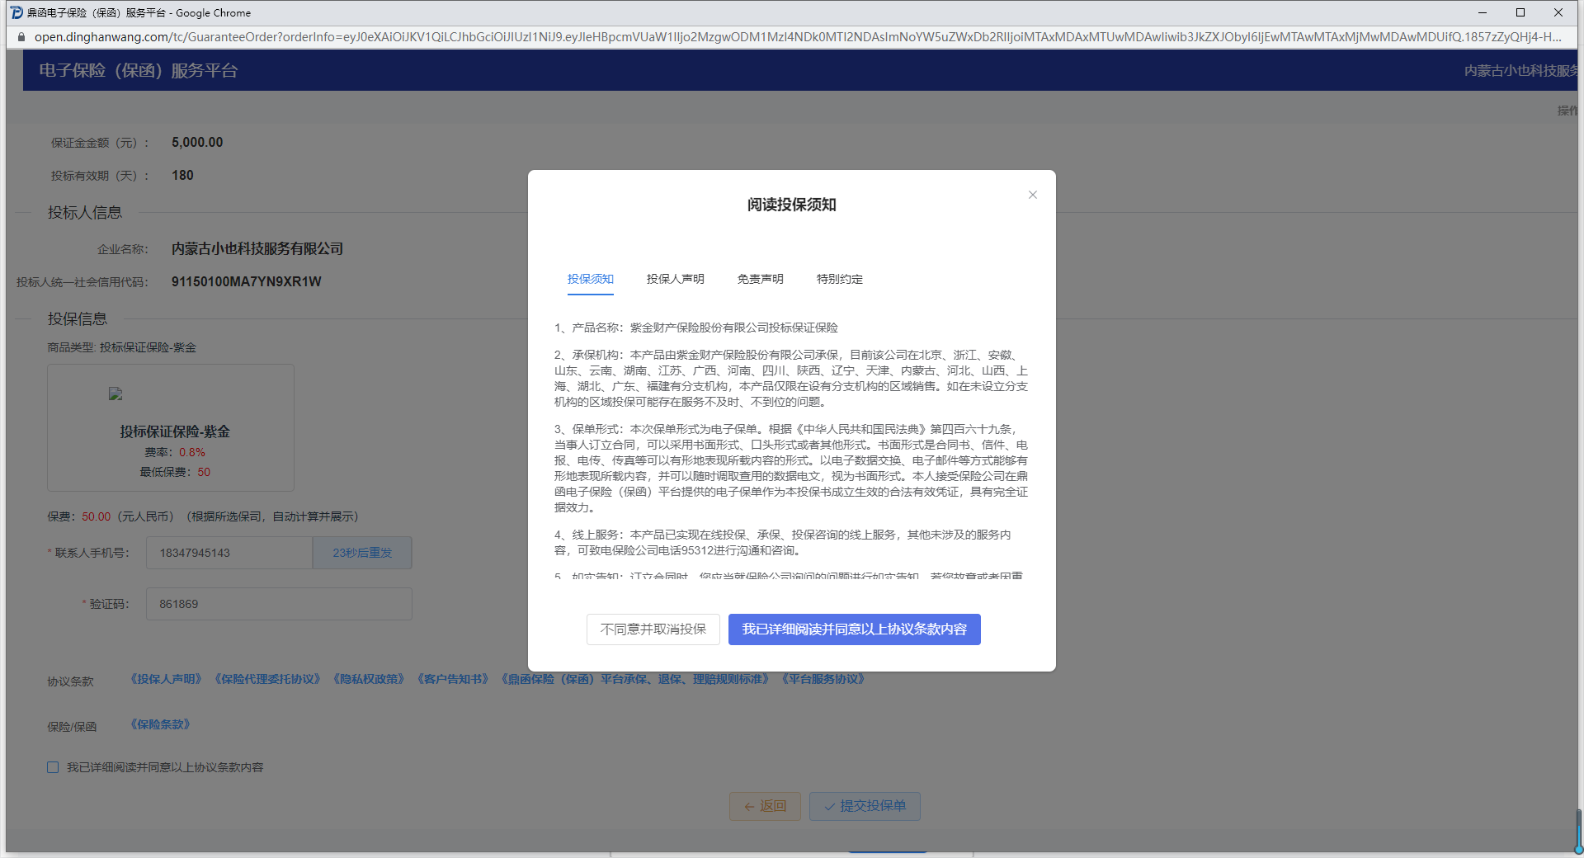1584x858 pixels.
Task: Click the 投标人信息 section heading
Action: (x=85, y=212)
